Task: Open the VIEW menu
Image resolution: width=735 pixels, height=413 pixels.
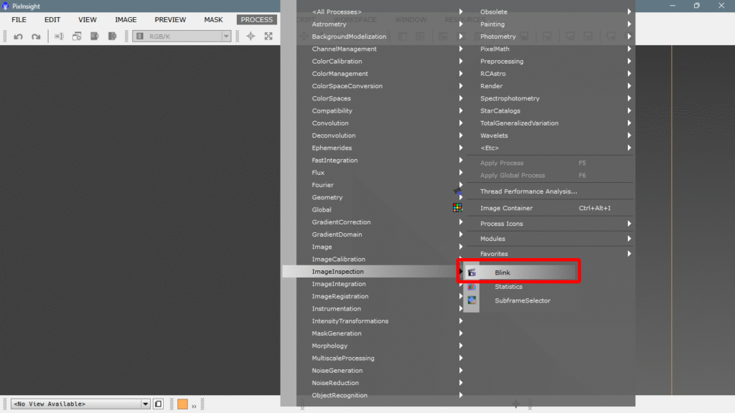Action: tap(88, 19)
